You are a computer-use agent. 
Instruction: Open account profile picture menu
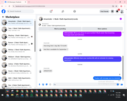click(122, 11)
